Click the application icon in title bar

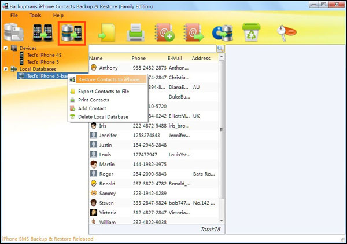5,6
